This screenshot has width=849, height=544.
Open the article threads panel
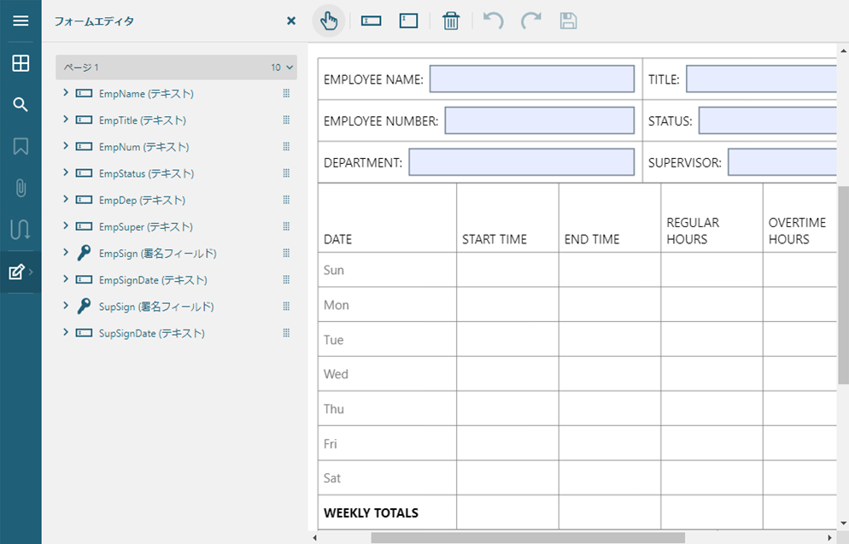pos(20,230)
